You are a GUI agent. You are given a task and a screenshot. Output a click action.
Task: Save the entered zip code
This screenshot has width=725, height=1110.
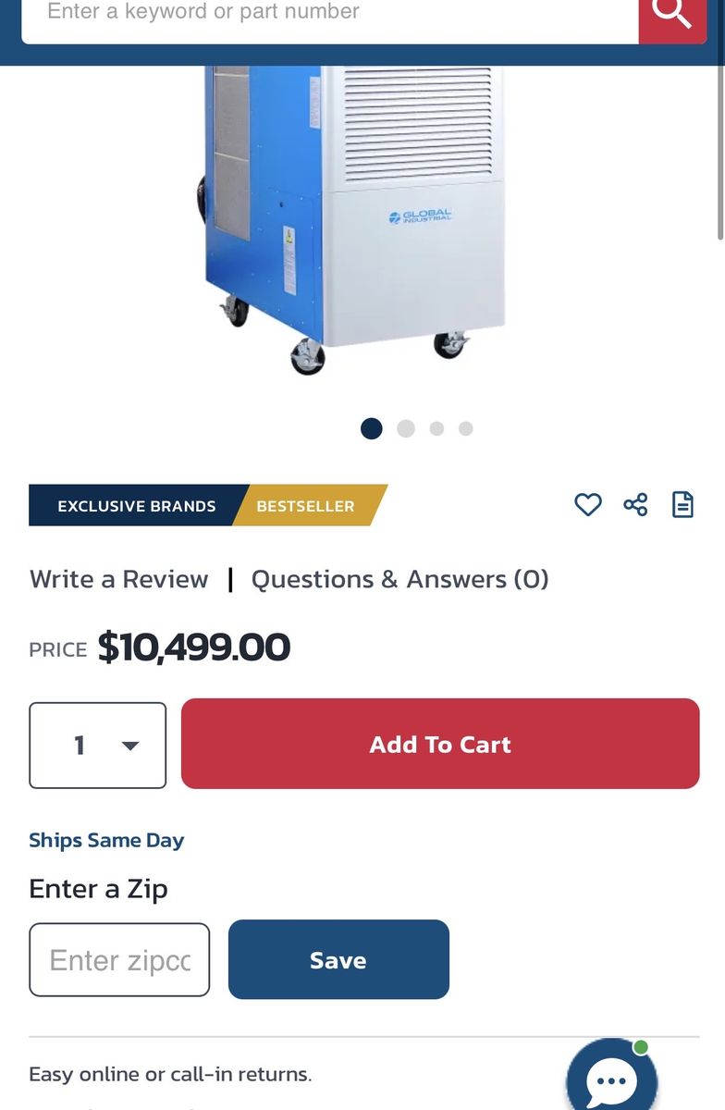[x=338, y=959]
